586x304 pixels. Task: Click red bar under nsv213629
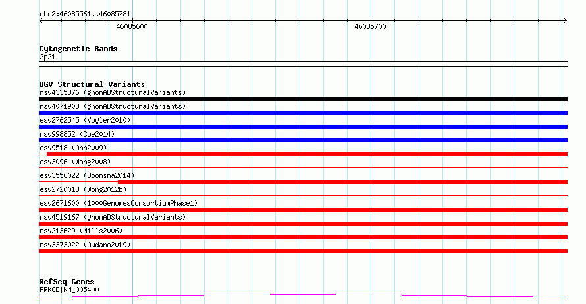coord(303,237)
